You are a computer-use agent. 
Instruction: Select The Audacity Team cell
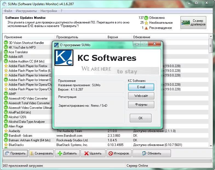69,131
